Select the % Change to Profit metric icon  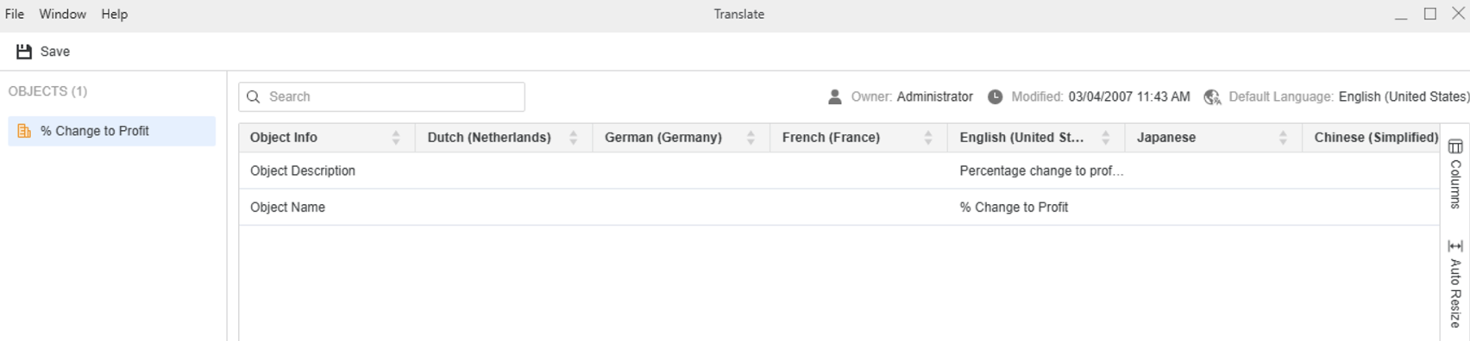[x=24, y=131]
